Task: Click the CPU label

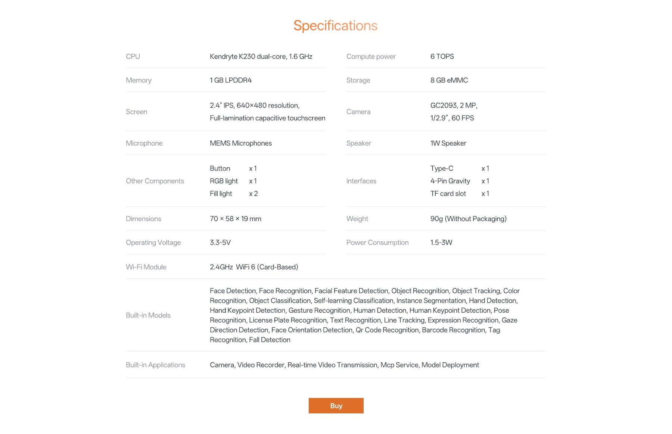Action: tap(133, 56)
